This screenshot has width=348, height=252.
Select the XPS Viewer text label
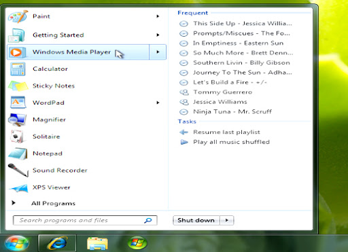52,187
